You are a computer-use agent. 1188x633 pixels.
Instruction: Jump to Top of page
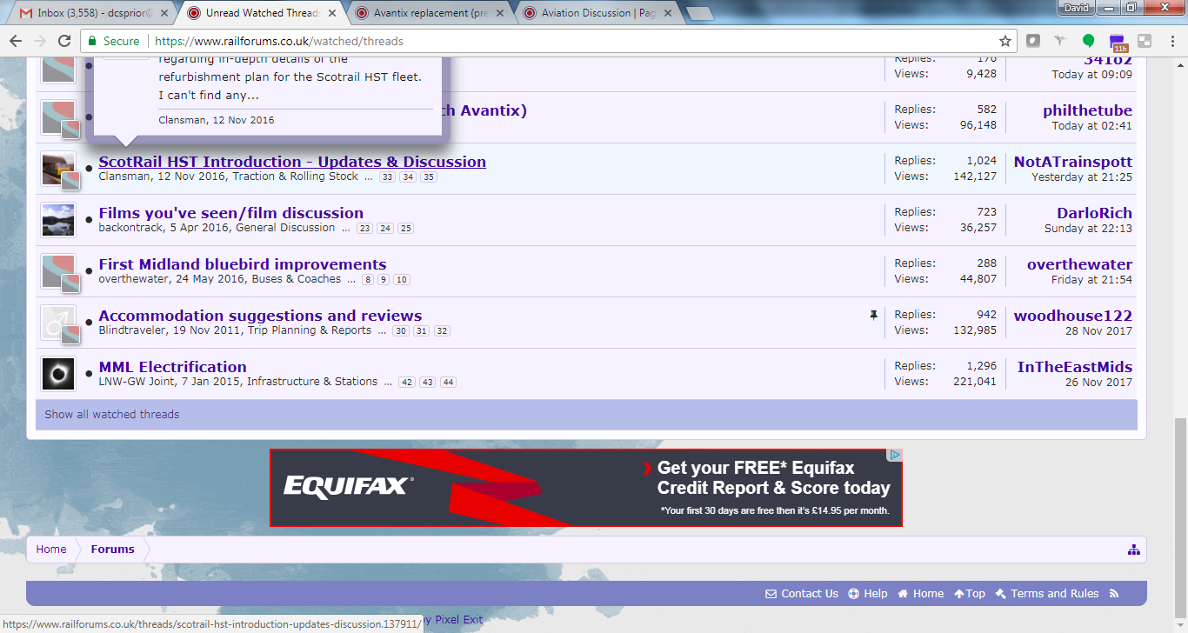pyautogui.click(x=970, y=594)
